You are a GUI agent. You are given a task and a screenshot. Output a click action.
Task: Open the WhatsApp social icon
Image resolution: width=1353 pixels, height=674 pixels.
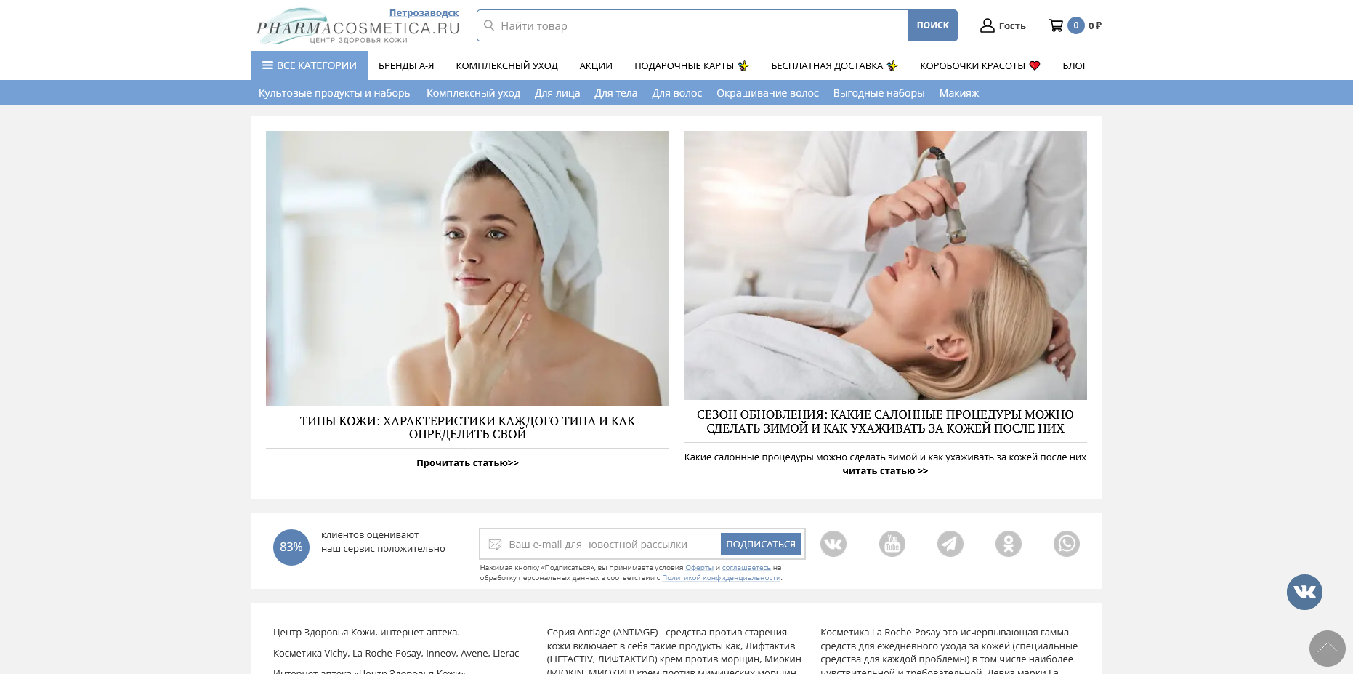pyautogui.click(x=1067, y=544)
